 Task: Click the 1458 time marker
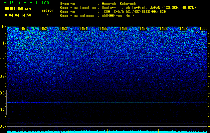[x=163, y=29]
